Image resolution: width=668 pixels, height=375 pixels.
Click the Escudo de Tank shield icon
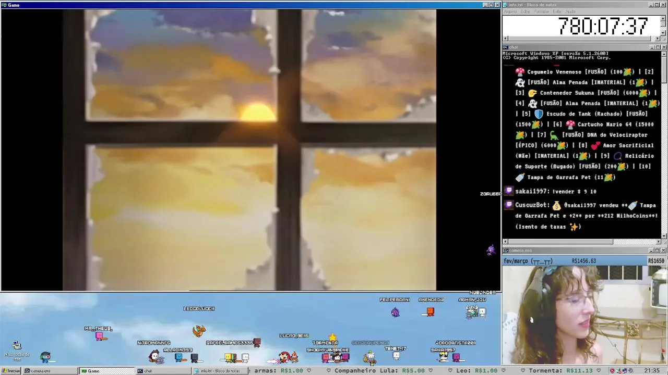pyautogui.click(x=539, y=114)
